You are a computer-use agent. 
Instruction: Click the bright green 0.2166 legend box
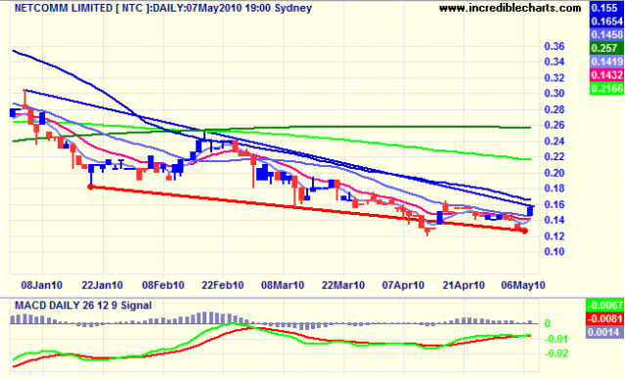point(606,88)
